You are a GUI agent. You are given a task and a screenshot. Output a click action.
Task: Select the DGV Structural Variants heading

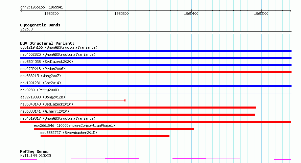pos(47,43)
